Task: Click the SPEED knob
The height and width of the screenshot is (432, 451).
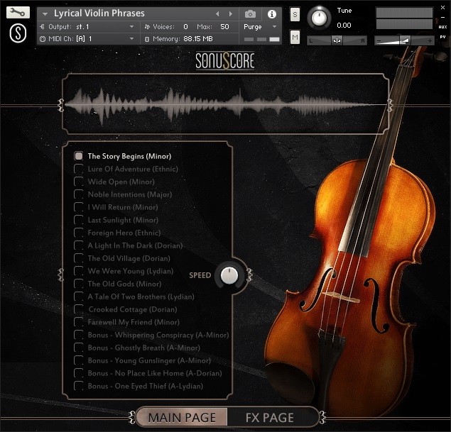Action: [x=229, y=275]
